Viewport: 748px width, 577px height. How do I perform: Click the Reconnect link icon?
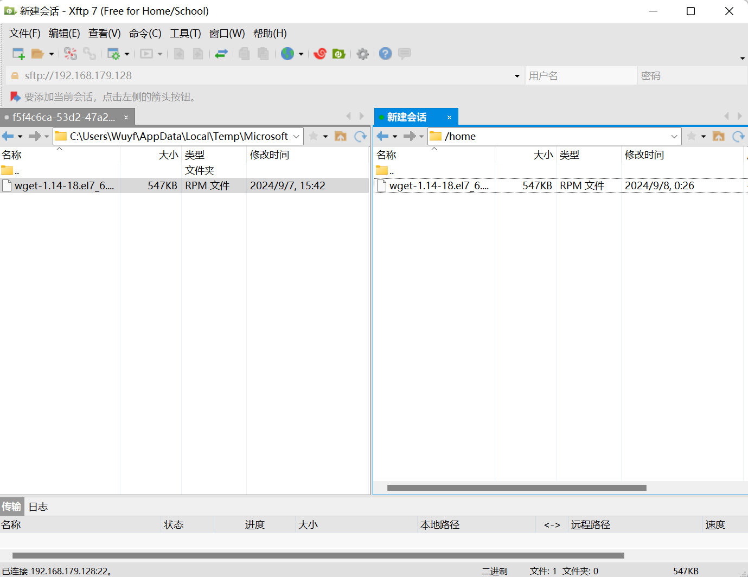(89, 54)
